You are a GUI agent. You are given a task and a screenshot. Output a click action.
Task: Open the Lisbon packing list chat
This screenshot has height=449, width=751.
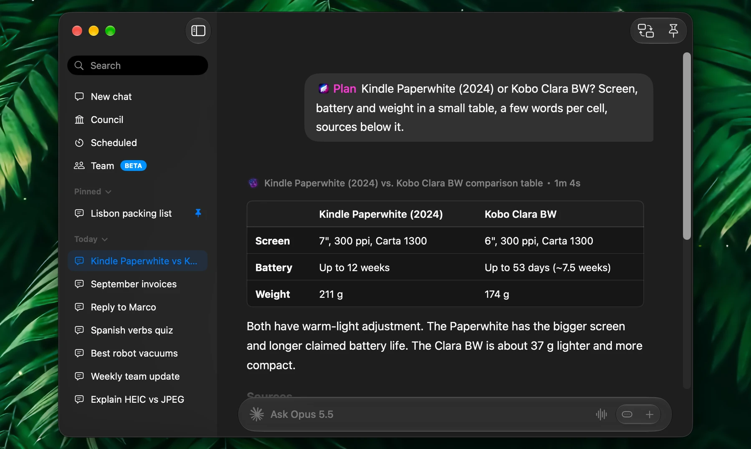click(x=137, y=213)
